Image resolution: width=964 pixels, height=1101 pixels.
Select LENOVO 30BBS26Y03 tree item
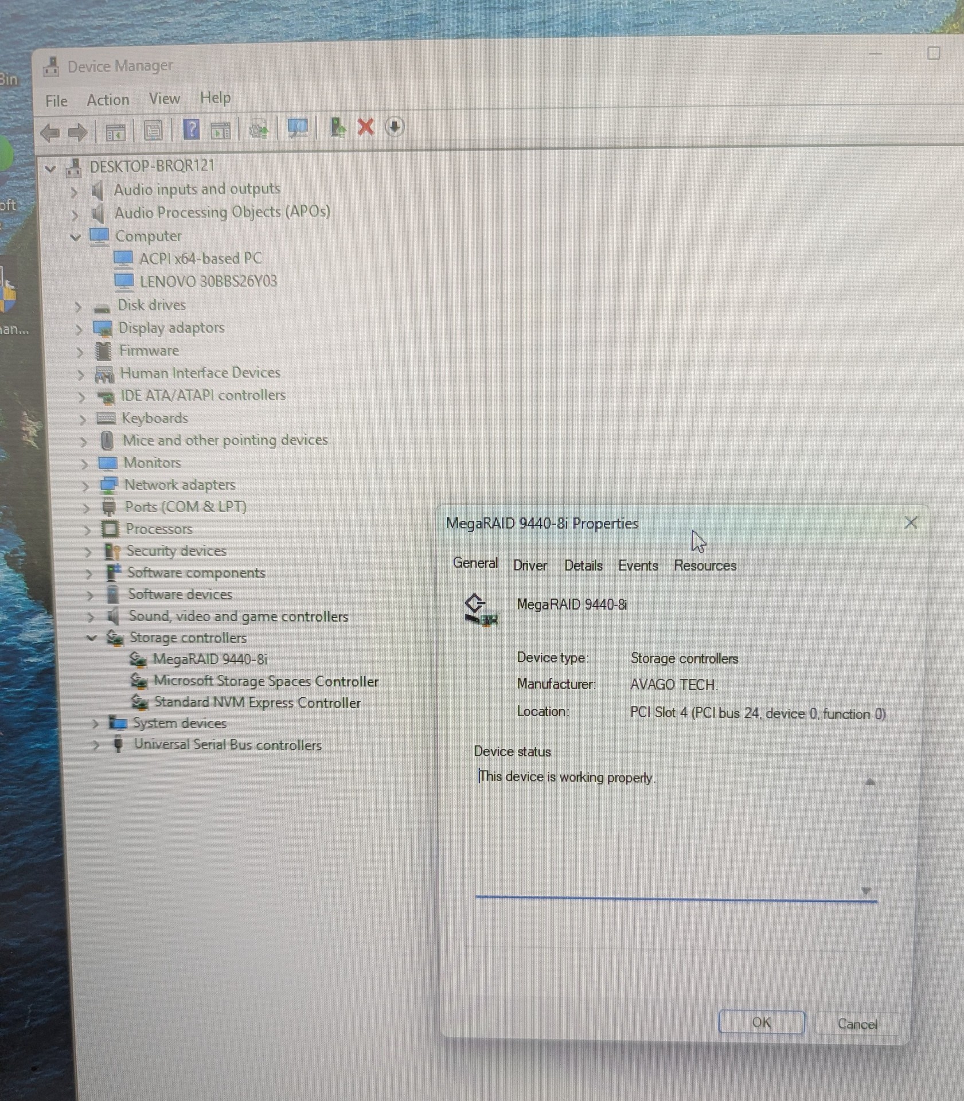click(209, 282)
